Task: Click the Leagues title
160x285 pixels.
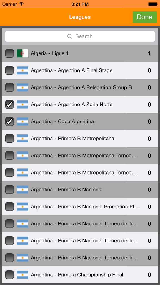Action: tap(80, 17)
